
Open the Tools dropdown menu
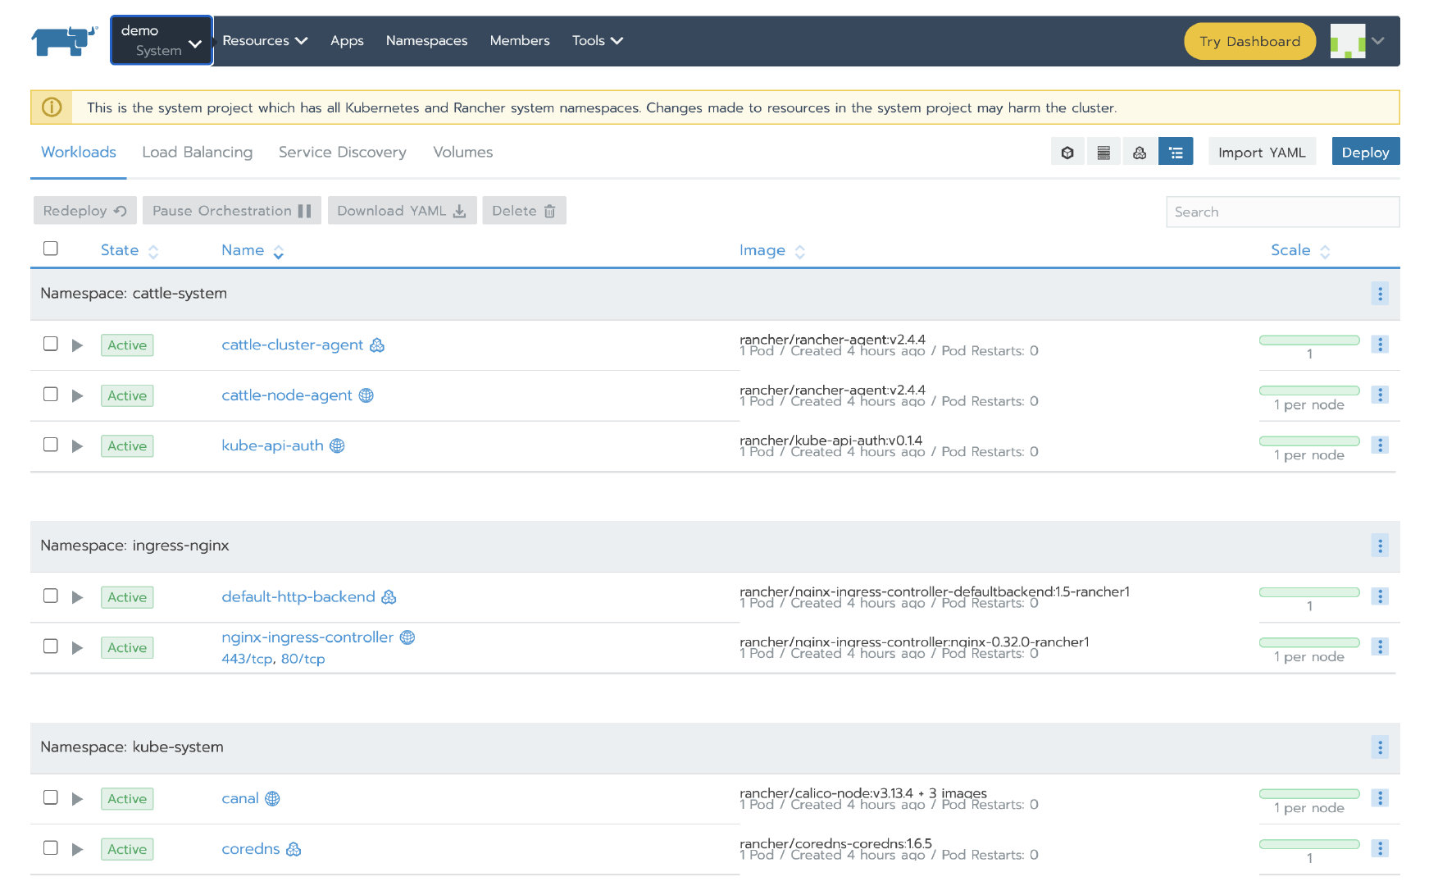click(x=598, y=40)
